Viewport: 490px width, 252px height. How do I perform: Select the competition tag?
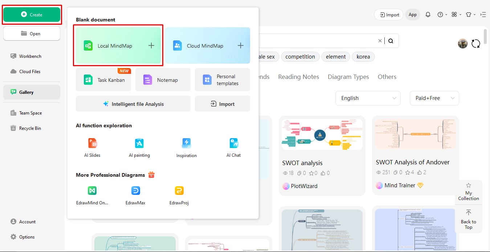coord(300,57)
